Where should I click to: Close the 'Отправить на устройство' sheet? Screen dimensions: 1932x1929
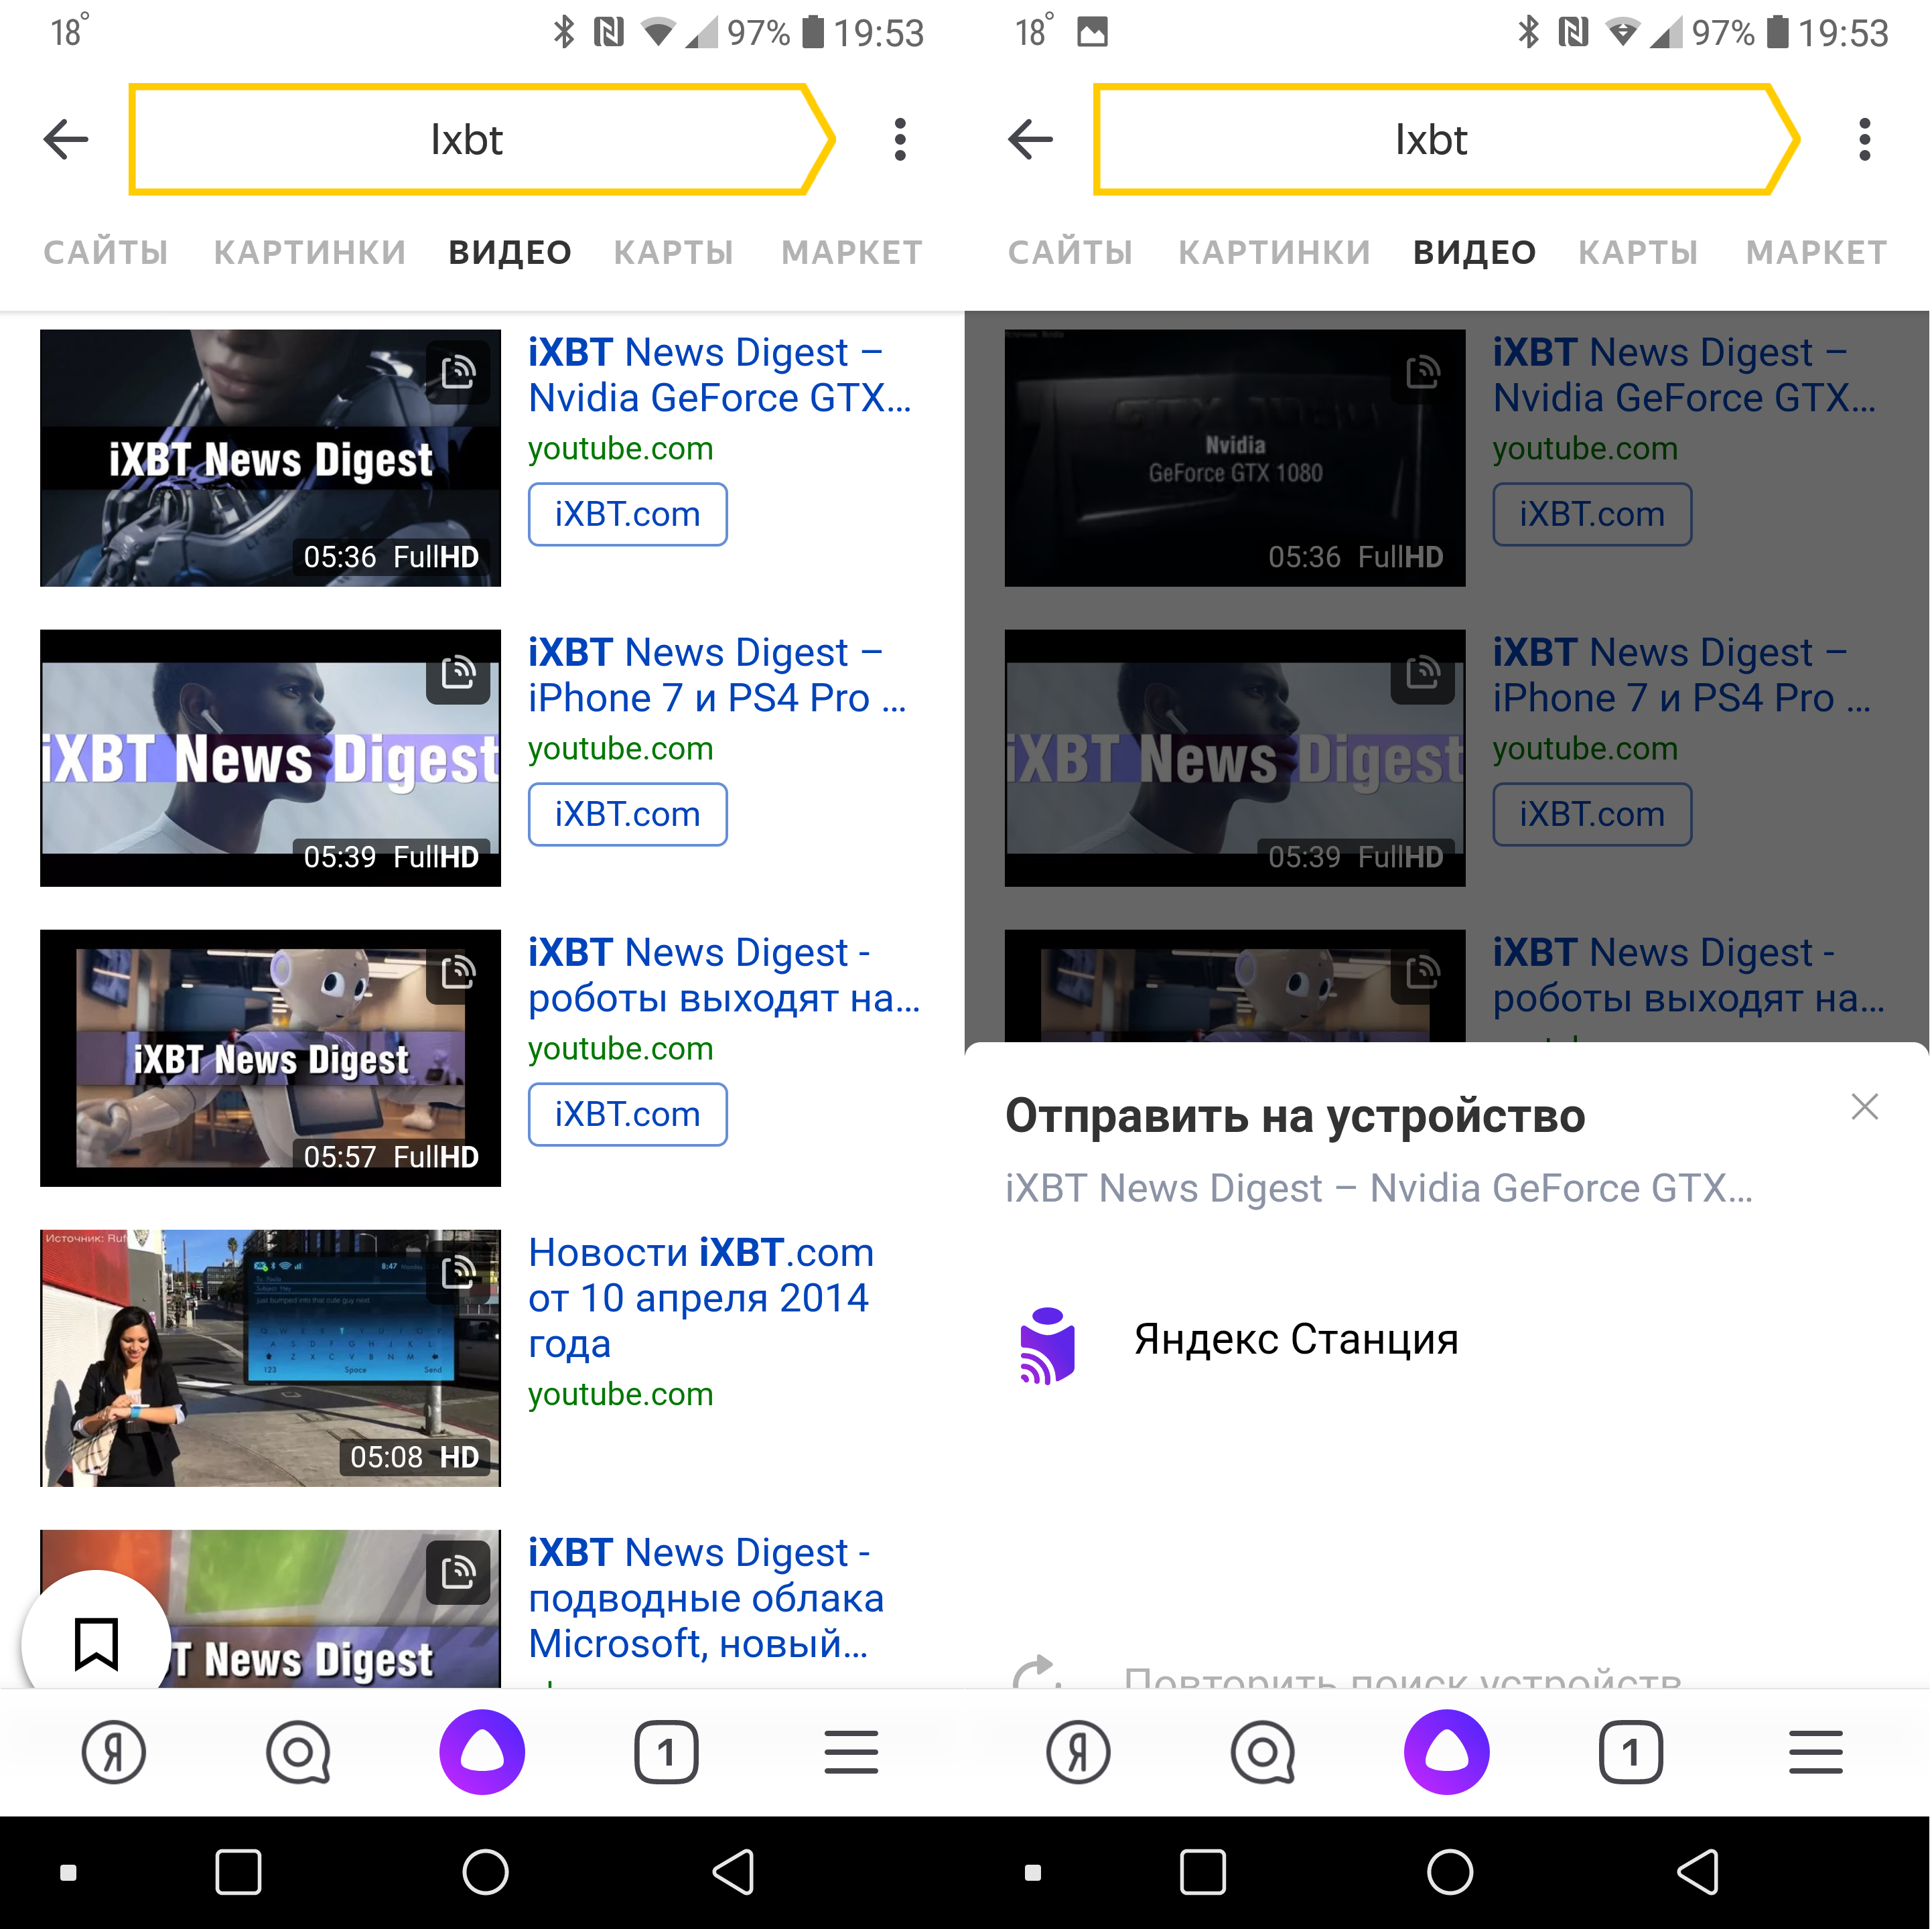1864,1107
